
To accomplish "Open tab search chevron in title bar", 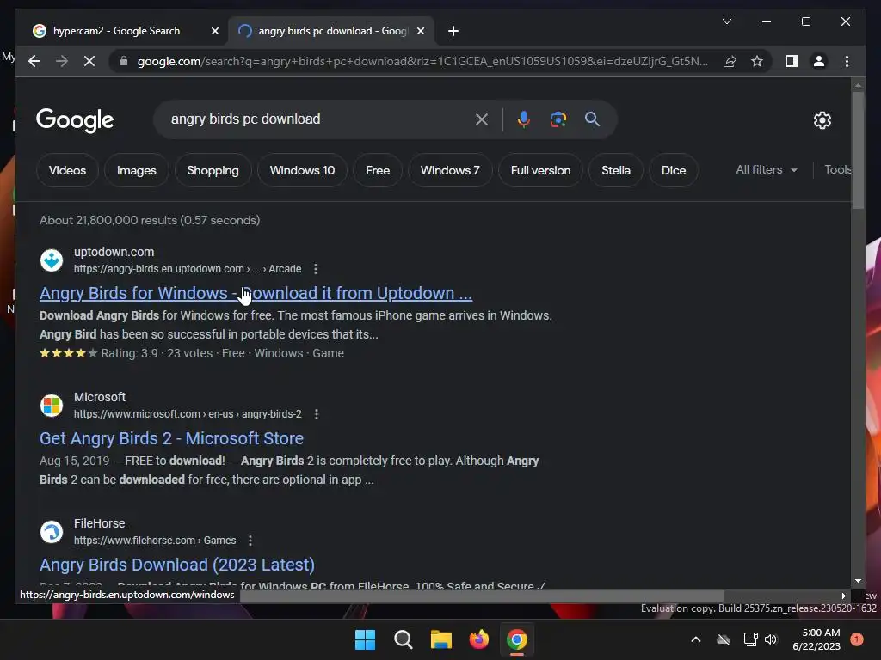I will (726, 21).
